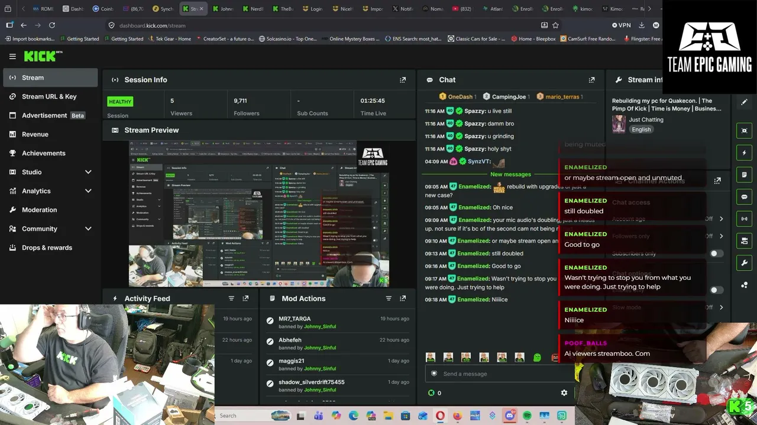Click the document sidebar icon
The height and width of the screenshot is (425, 757).
[744, 175]
